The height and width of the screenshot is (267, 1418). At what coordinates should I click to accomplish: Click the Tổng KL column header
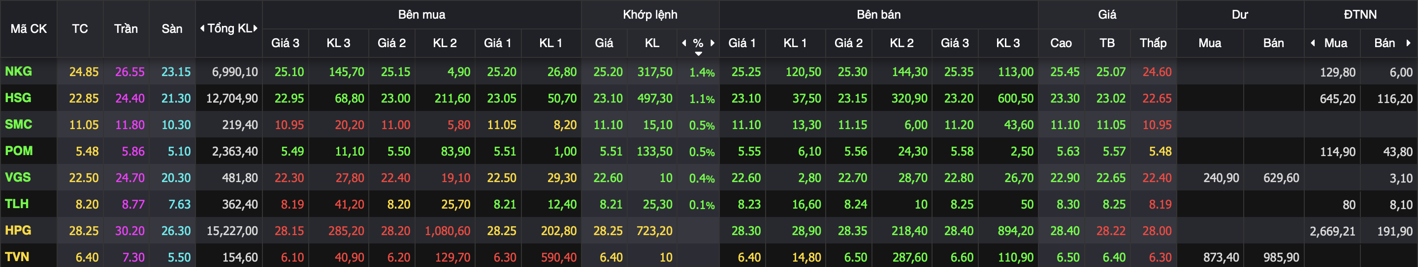pyautogui.click(x=229, y=28)
